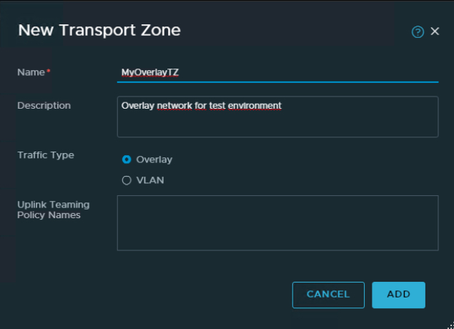Select the VLAN traffic type radio button
The image size is (454, 329).
coord(127,180)
